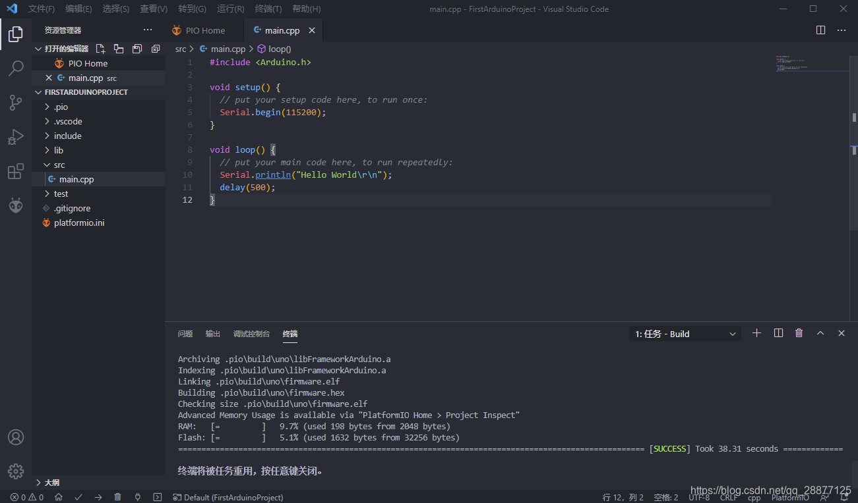Viewport: 858px width, 503px height.
Task: Click the toggle vertical/horizontal editor layout icon in open editors
Action: click(x=119, y=49)
